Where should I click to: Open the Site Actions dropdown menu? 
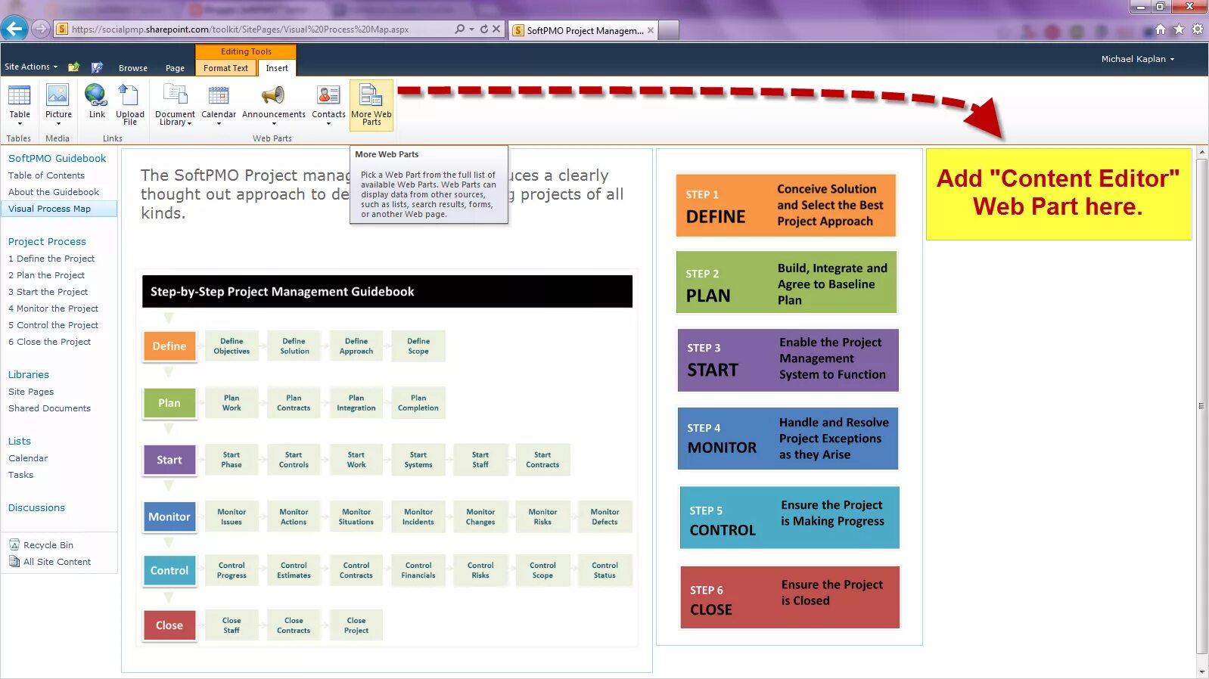pyautogui.click(x=31, y=67)
